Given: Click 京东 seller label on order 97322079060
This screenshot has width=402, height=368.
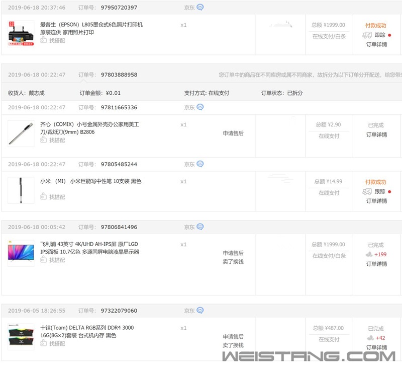Looking at the screenshot, I should pyautogui.click(x=189, y=311).
